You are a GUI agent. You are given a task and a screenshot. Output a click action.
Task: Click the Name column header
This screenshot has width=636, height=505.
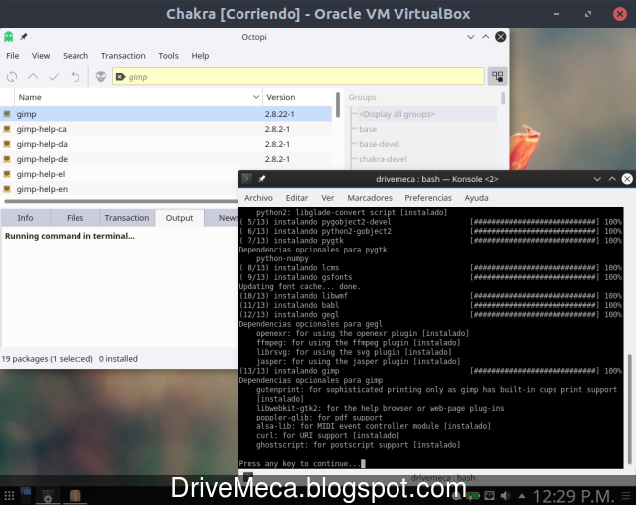coord(138,97)
